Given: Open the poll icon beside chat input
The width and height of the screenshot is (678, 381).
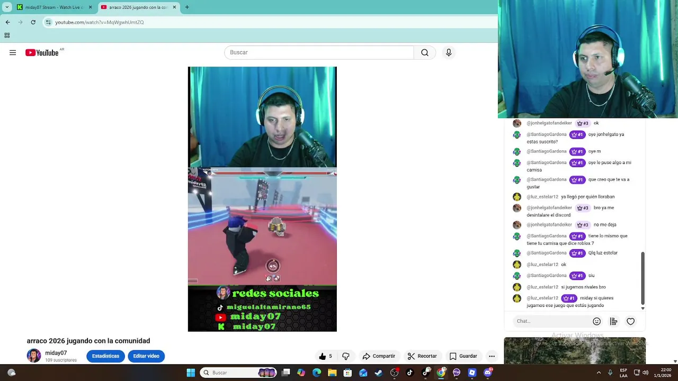Looking at the screenshot, I should click(613, 321).
